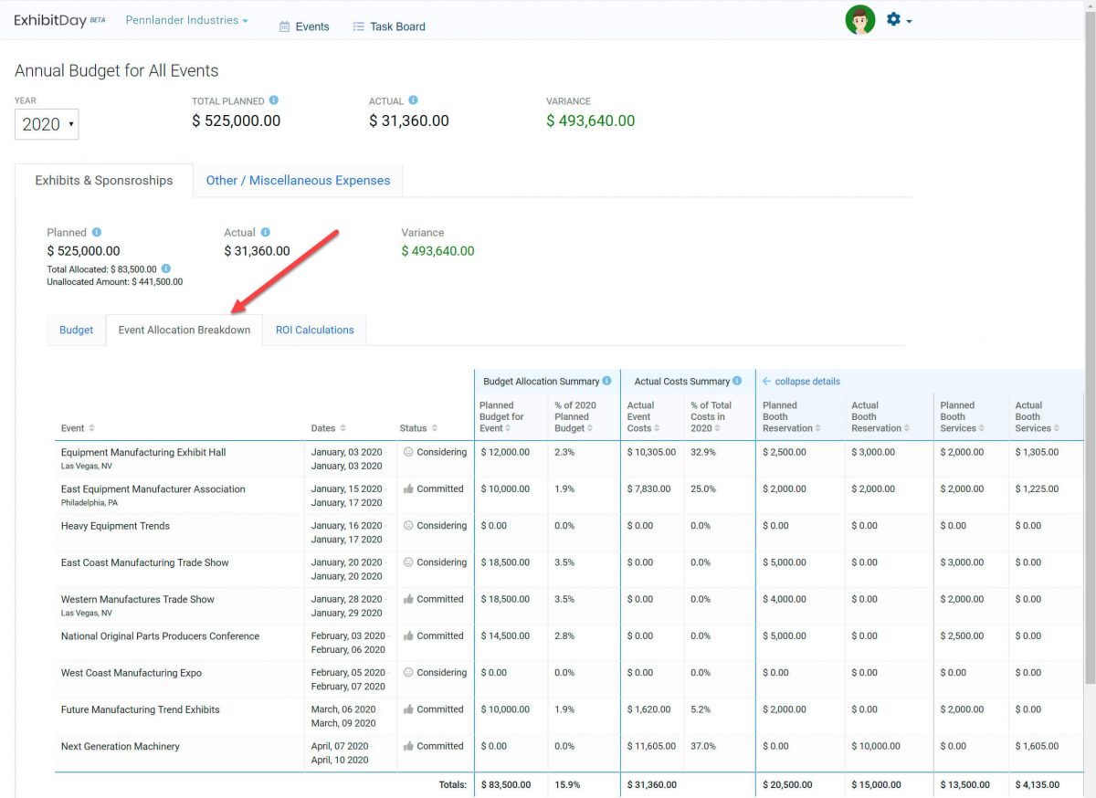Screen dimensions: 1096x798
Task: Open the settings gear menu
Action: pyautogui.click(x=893, y=18)
